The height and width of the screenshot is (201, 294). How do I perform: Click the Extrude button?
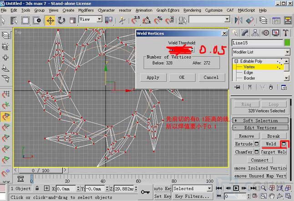pyautogui.click(x=244, y=144)
